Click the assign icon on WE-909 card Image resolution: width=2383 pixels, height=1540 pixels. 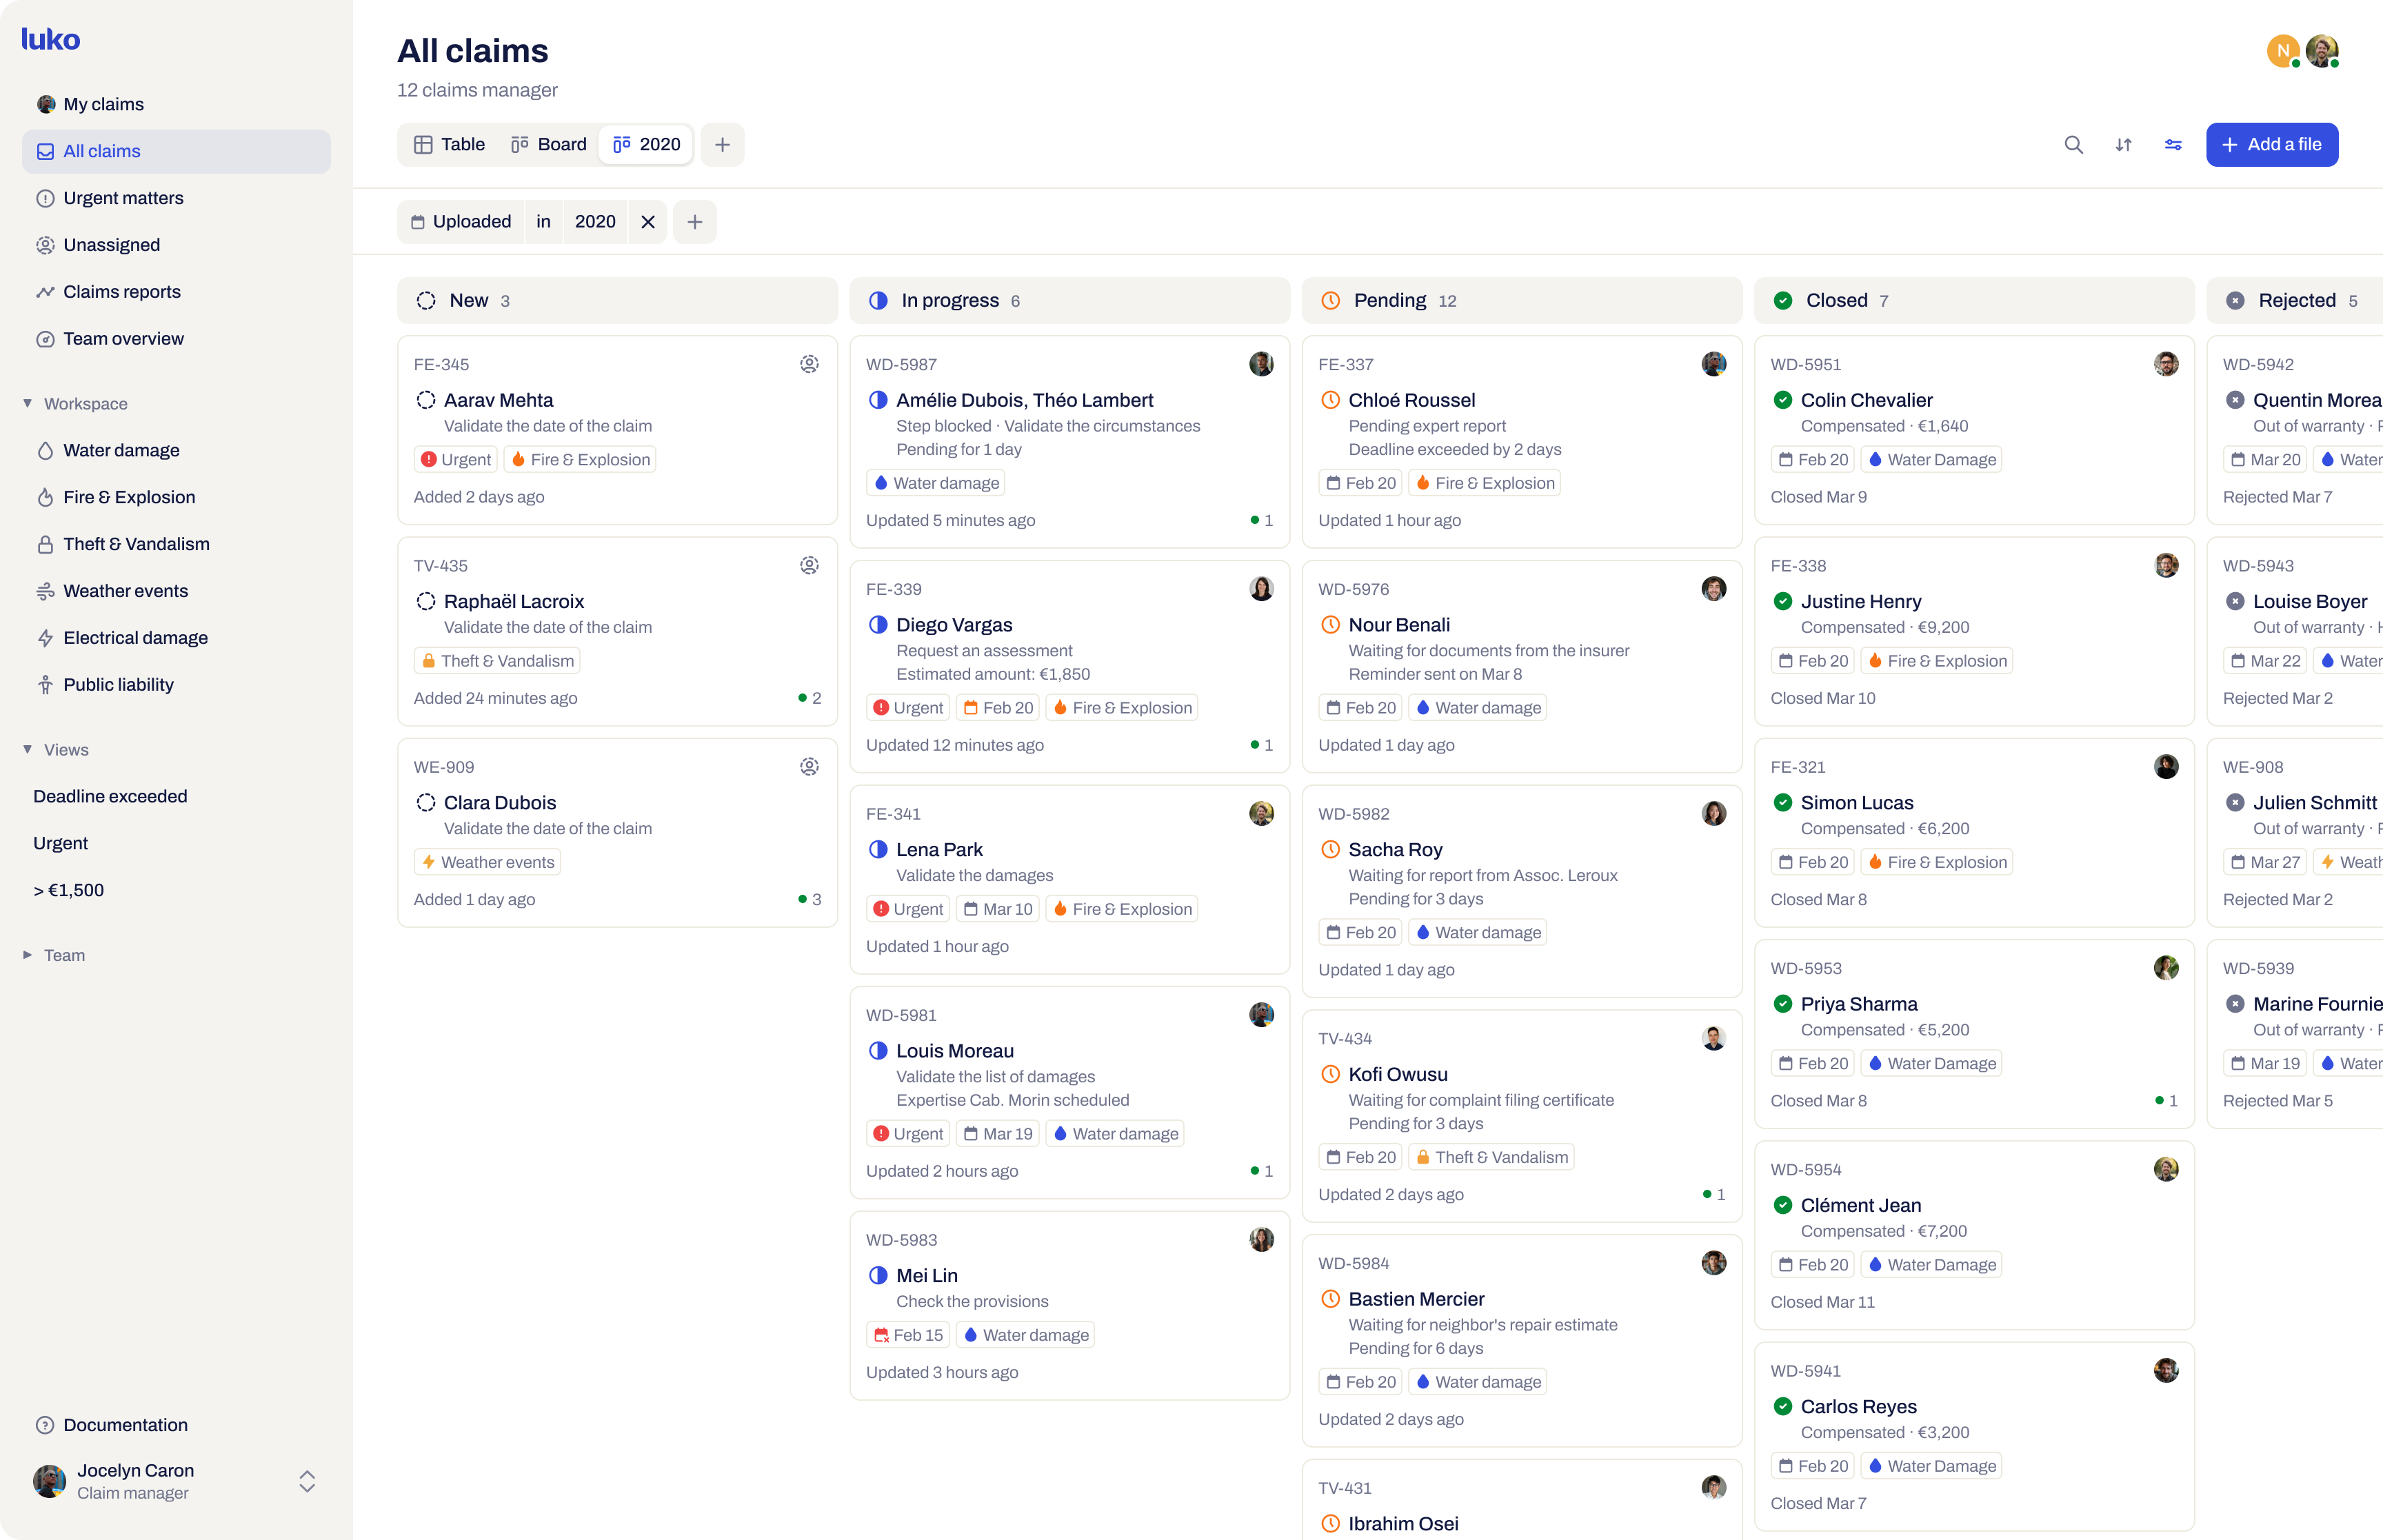809,767
